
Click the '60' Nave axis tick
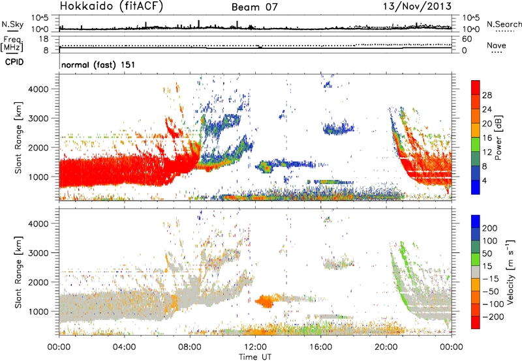[467, 39]
